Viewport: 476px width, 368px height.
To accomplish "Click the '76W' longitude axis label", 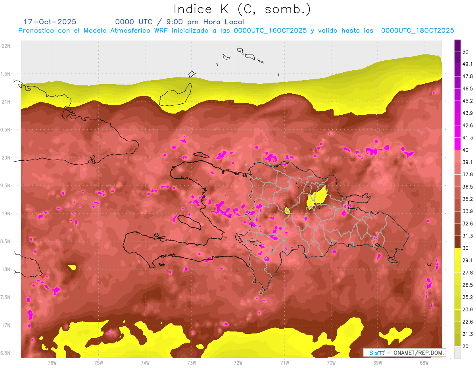I will pyautogui.click(x=52, y=362).
